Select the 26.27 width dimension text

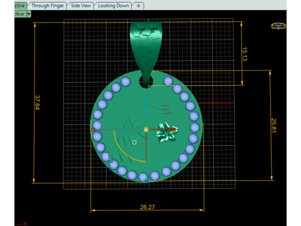click(147, 207)
